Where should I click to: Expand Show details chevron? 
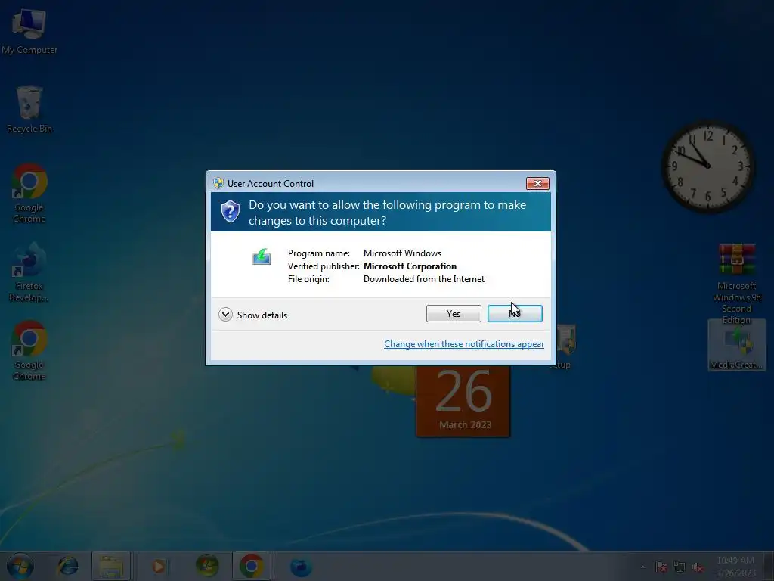click(x=225, y=315)
